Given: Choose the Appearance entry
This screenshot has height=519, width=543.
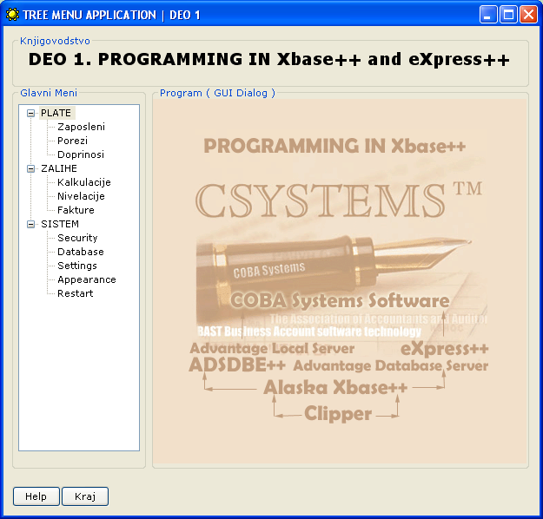Looking at the screenshot, I should [x=87, y=279].
